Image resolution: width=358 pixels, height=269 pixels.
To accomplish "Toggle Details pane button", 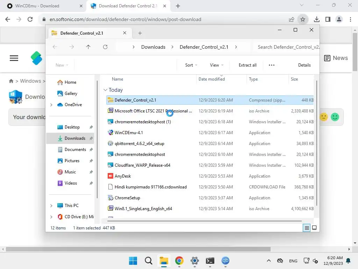I will click(x=305, y=65).
